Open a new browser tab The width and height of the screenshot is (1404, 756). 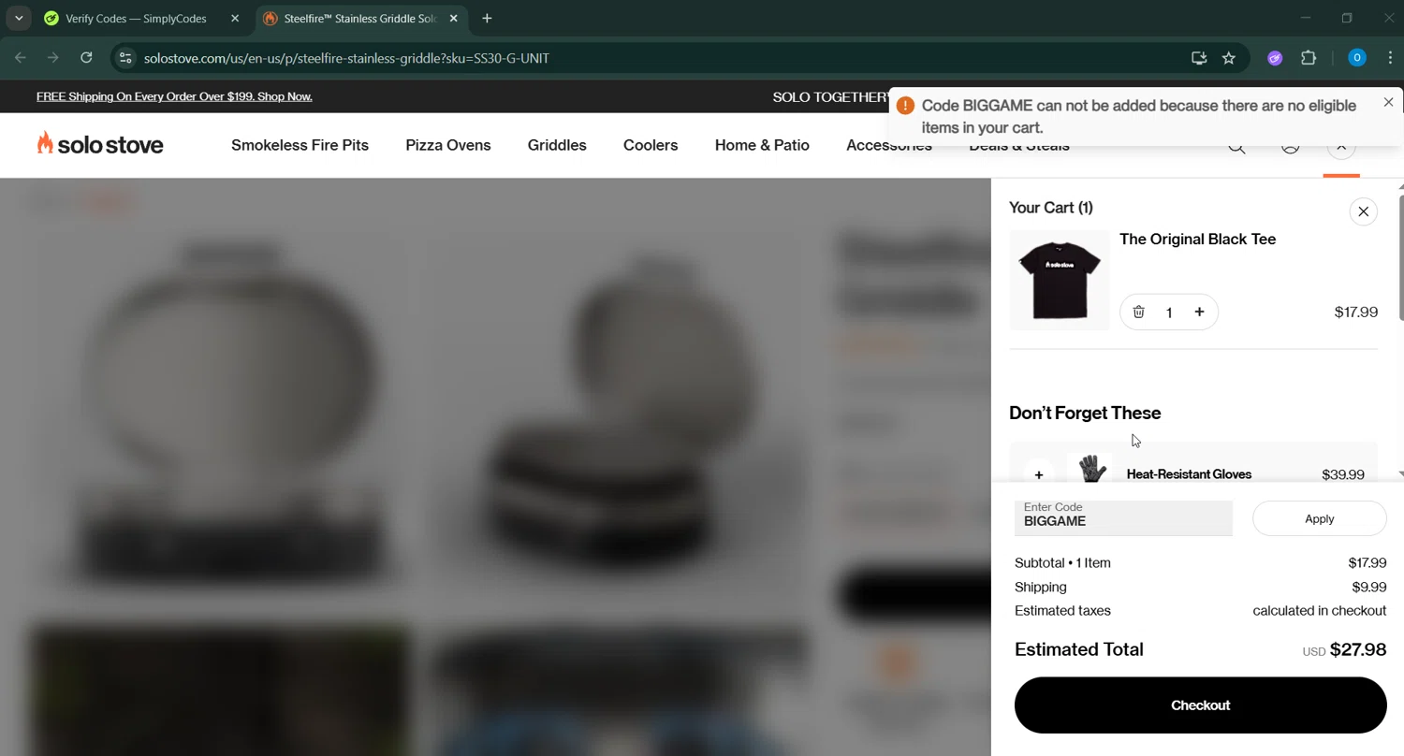click(487, 19)
